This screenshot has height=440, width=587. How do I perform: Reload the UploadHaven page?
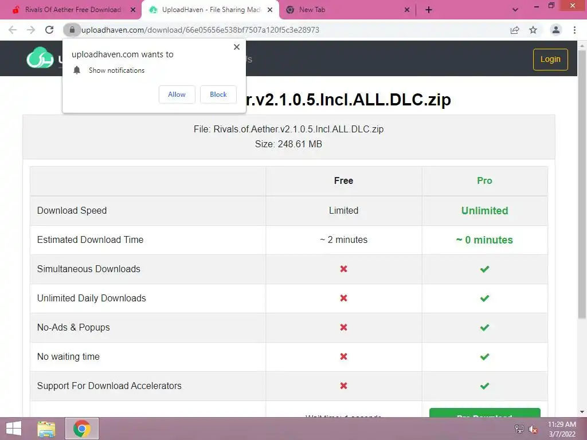click(49, 30)
